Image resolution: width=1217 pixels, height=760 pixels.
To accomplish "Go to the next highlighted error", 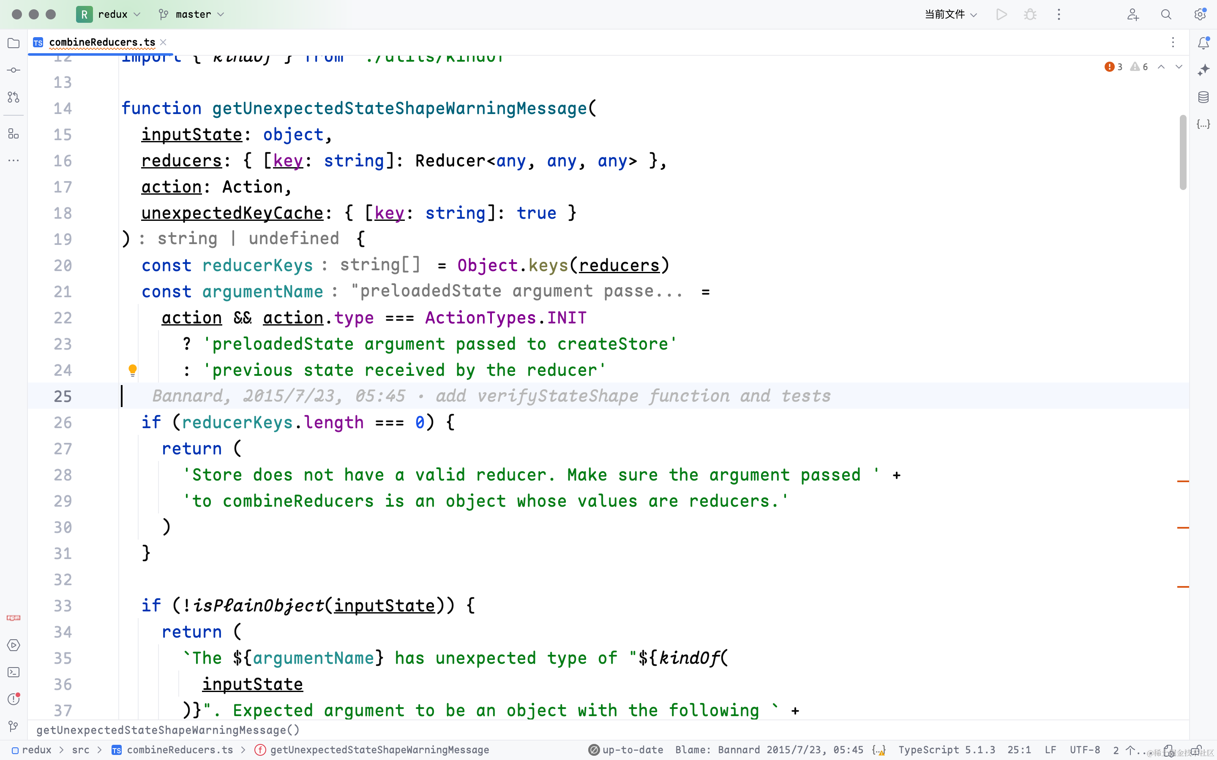I will 1179,67.
